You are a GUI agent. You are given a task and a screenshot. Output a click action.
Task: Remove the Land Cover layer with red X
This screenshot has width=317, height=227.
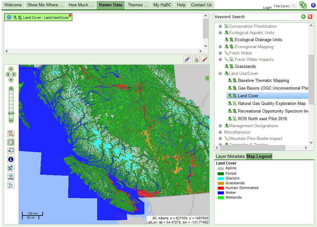point(70,15)
